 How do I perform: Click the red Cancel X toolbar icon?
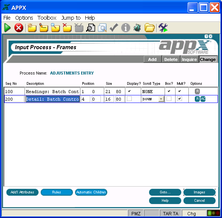tap(19, 28)
